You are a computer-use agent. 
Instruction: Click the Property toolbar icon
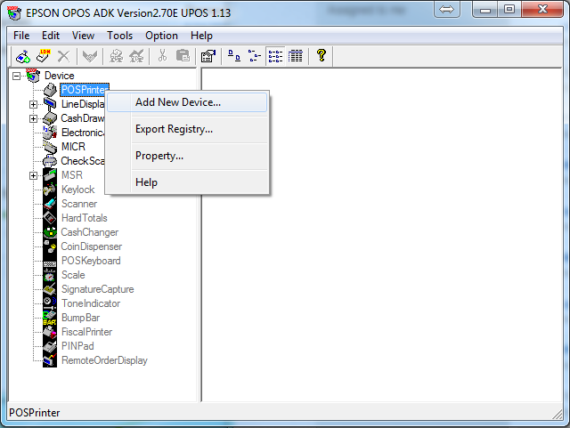pyautogui.click(x=208, y=56)
